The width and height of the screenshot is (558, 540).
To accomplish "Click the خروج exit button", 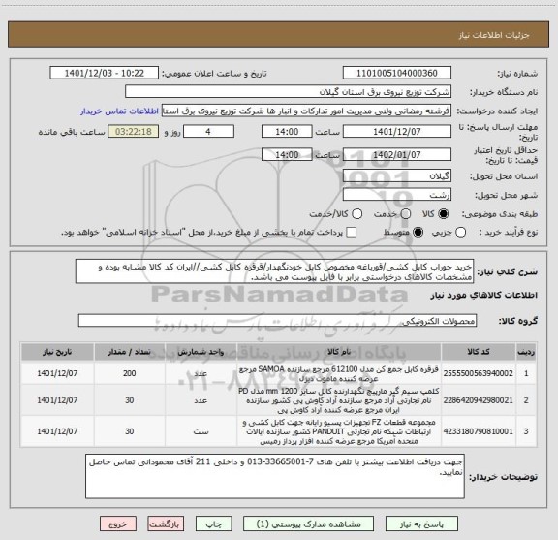I will tap(118, 524).
